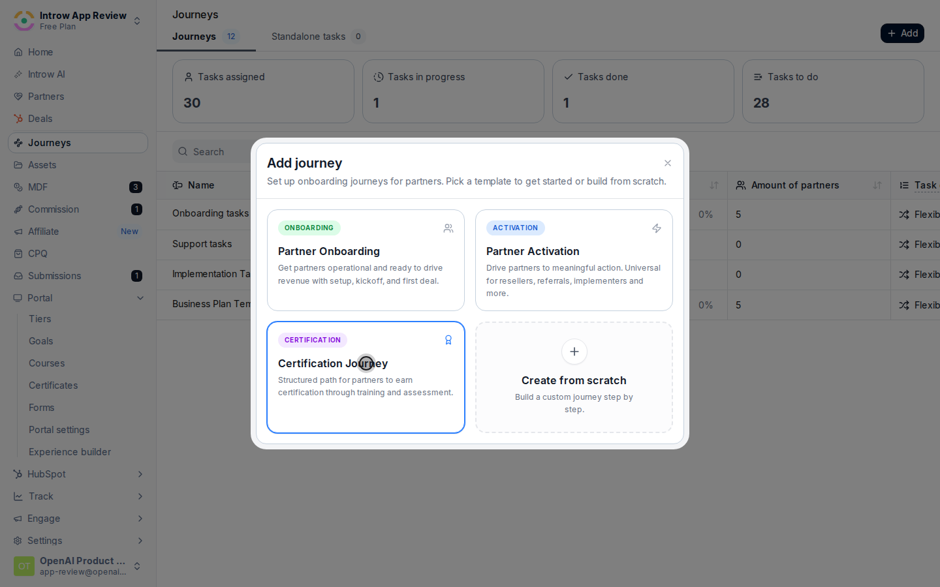Open Portal settings
Screen dimensions: 940x587
(x=59, y=430)
